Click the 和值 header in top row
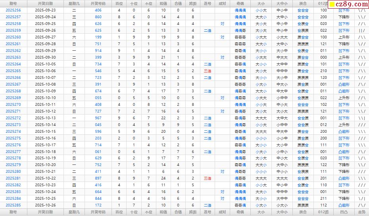 pyautogui.click(x=163, y=3)
